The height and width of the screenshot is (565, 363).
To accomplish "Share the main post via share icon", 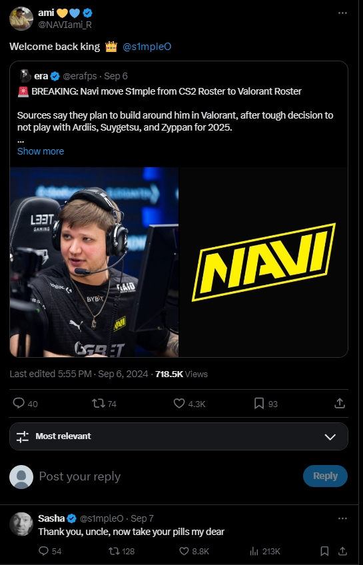I will point(340,403).
